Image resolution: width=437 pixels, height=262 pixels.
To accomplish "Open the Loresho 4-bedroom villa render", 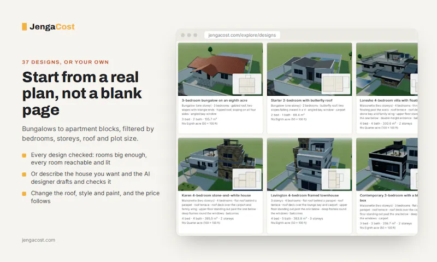I will coord(387,69).
